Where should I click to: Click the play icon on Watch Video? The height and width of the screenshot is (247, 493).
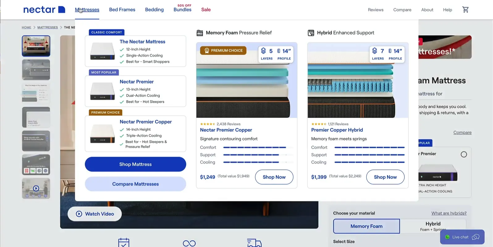[x=79, y=214]
